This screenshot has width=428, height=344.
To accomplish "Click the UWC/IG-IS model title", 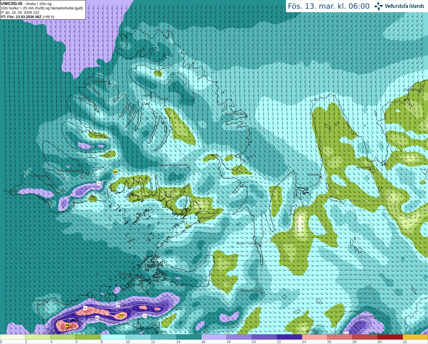I will (12, 4).
